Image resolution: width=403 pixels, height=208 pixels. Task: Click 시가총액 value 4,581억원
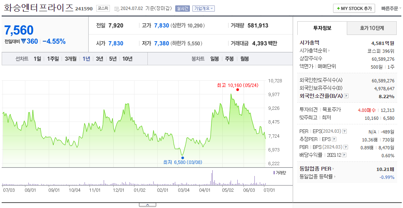[383, 43]
